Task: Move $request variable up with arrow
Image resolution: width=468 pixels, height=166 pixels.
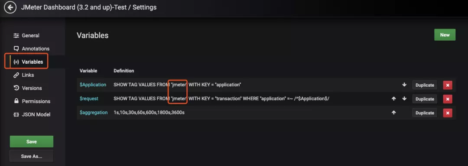Action: click(x=393, y=98)
